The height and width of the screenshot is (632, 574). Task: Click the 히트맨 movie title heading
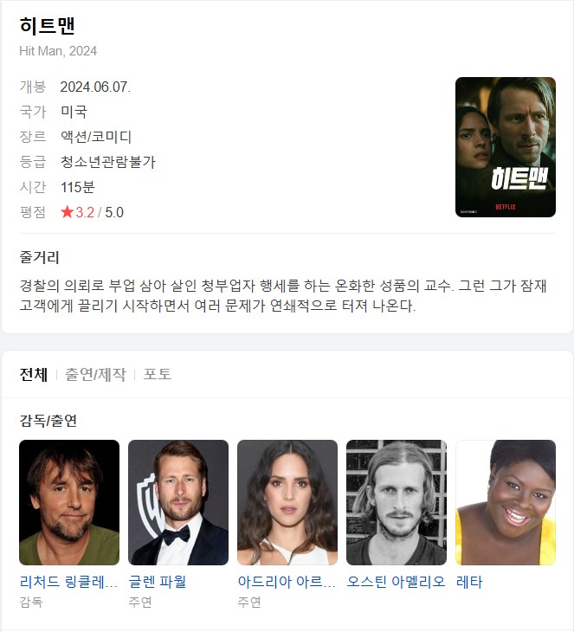point(47,25)
